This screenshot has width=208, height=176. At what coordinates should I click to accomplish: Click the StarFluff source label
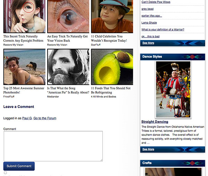click(96, 45)
